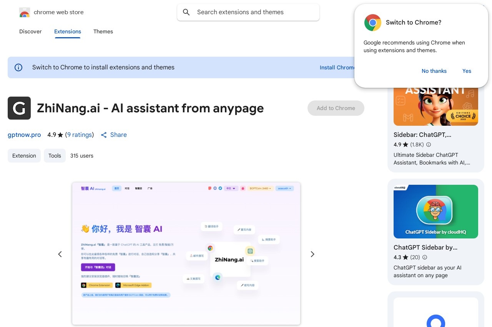Show previous screenshot with left arrow
The width and height of the screenshot is (492, 327).
point(60,254)
